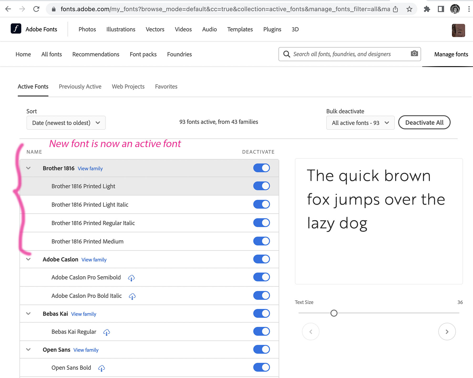The width and height of the screenshot is (473, 378).
Task: Turn off the Adobe Caslon family toggle
Action: coord(261,259)
